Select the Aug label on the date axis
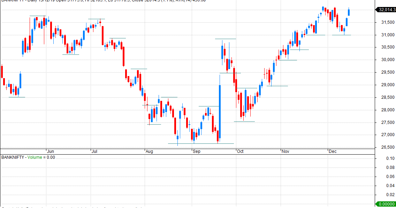Screen dimensions: 396x208 (149, 151)
